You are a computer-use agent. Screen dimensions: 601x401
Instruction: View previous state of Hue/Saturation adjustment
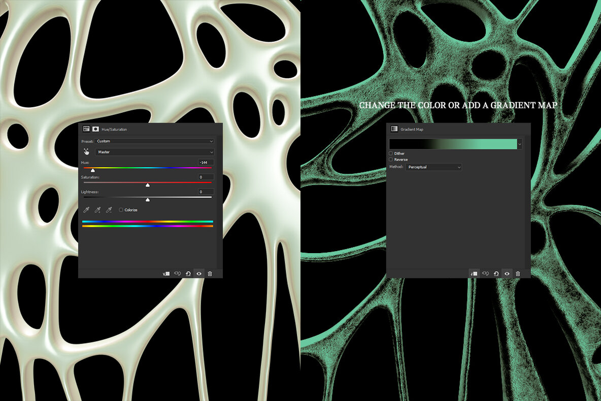[x=177, y=273]
